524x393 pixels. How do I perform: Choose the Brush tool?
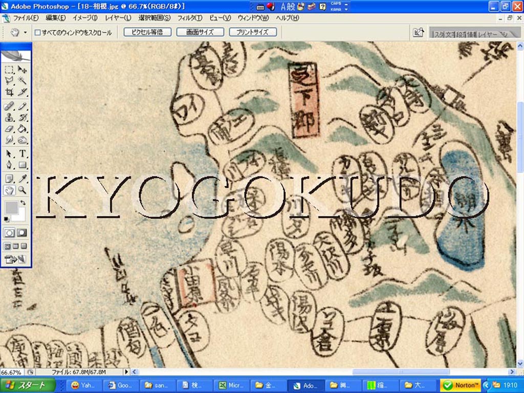point(22,106)
